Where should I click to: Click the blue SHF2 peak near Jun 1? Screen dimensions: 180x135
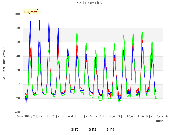(40, 21)
